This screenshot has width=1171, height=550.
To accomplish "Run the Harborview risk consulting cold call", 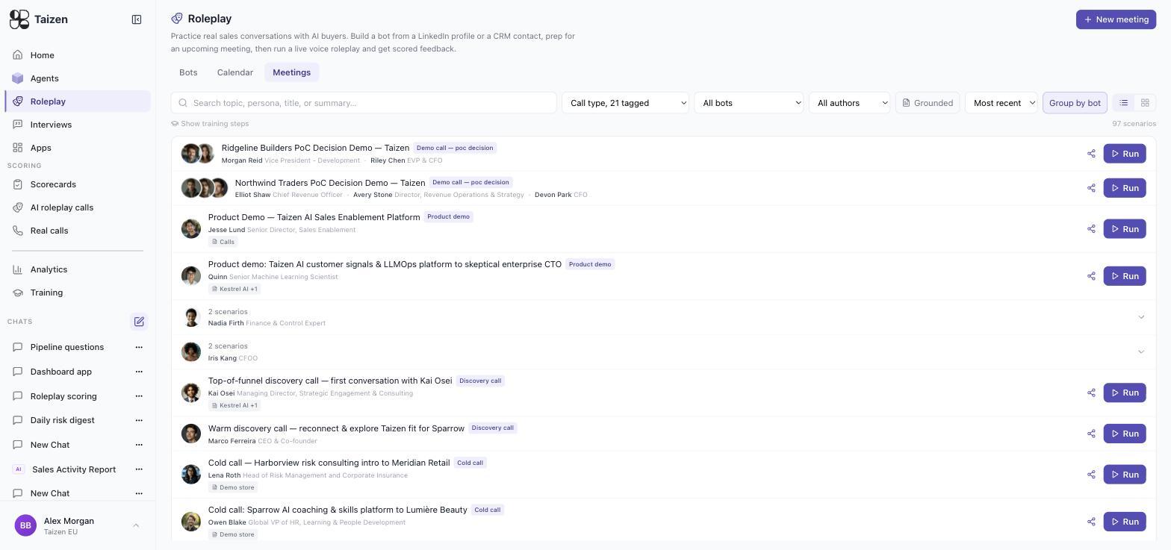I will point(1125,475).
